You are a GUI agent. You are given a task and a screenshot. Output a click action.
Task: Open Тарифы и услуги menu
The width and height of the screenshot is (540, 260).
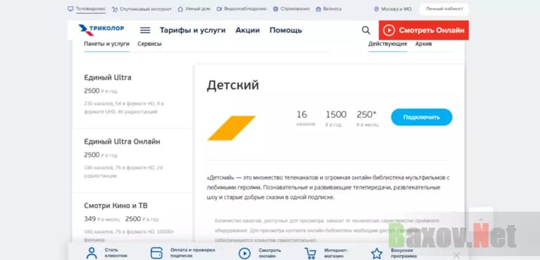(193, 31)
